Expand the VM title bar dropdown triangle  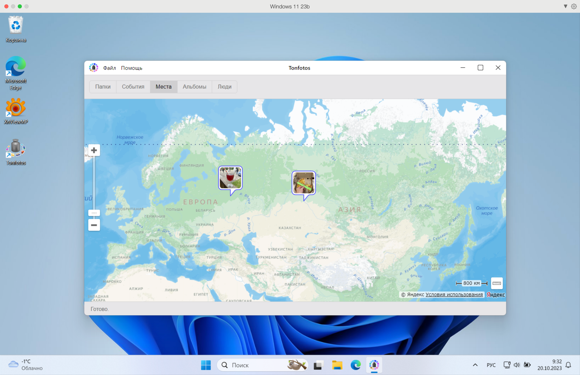[x=565, y=6]
